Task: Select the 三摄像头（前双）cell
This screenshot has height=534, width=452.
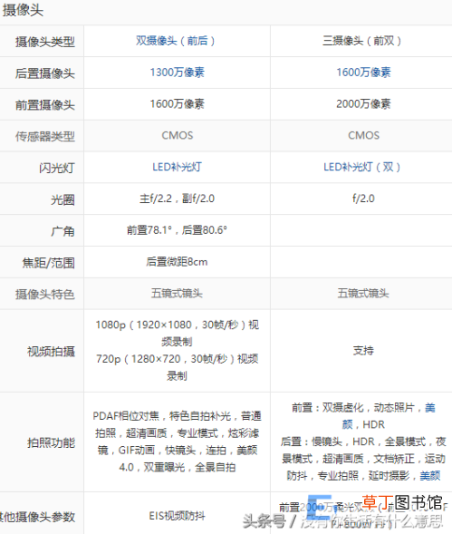Action: click(x=363, y=41)
